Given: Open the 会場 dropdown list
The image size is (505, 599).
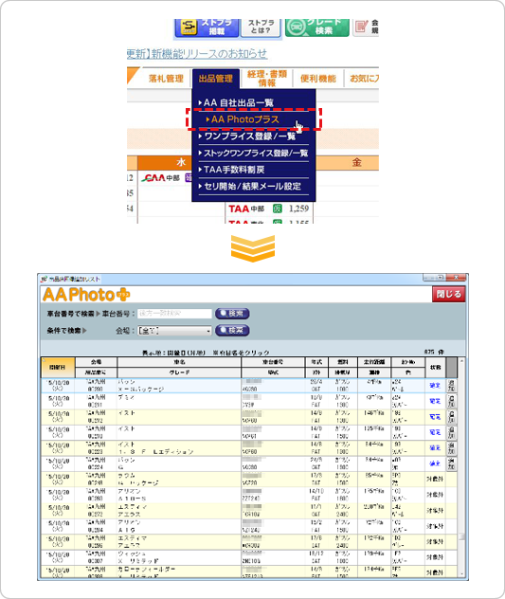Looking at the screenshot, I should click(x=174, y=331).
